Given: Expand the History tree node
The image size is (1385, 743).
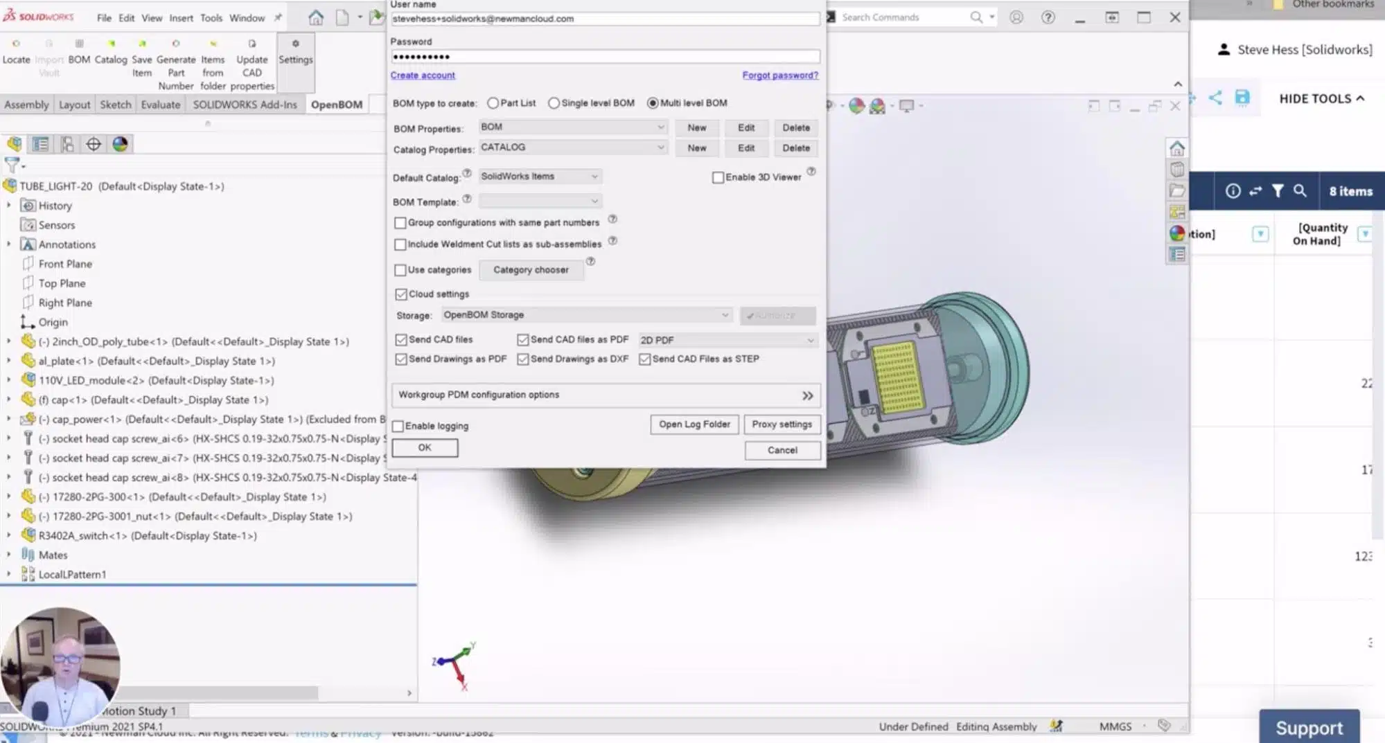Looking at the screenshot, I should (9, 206).
